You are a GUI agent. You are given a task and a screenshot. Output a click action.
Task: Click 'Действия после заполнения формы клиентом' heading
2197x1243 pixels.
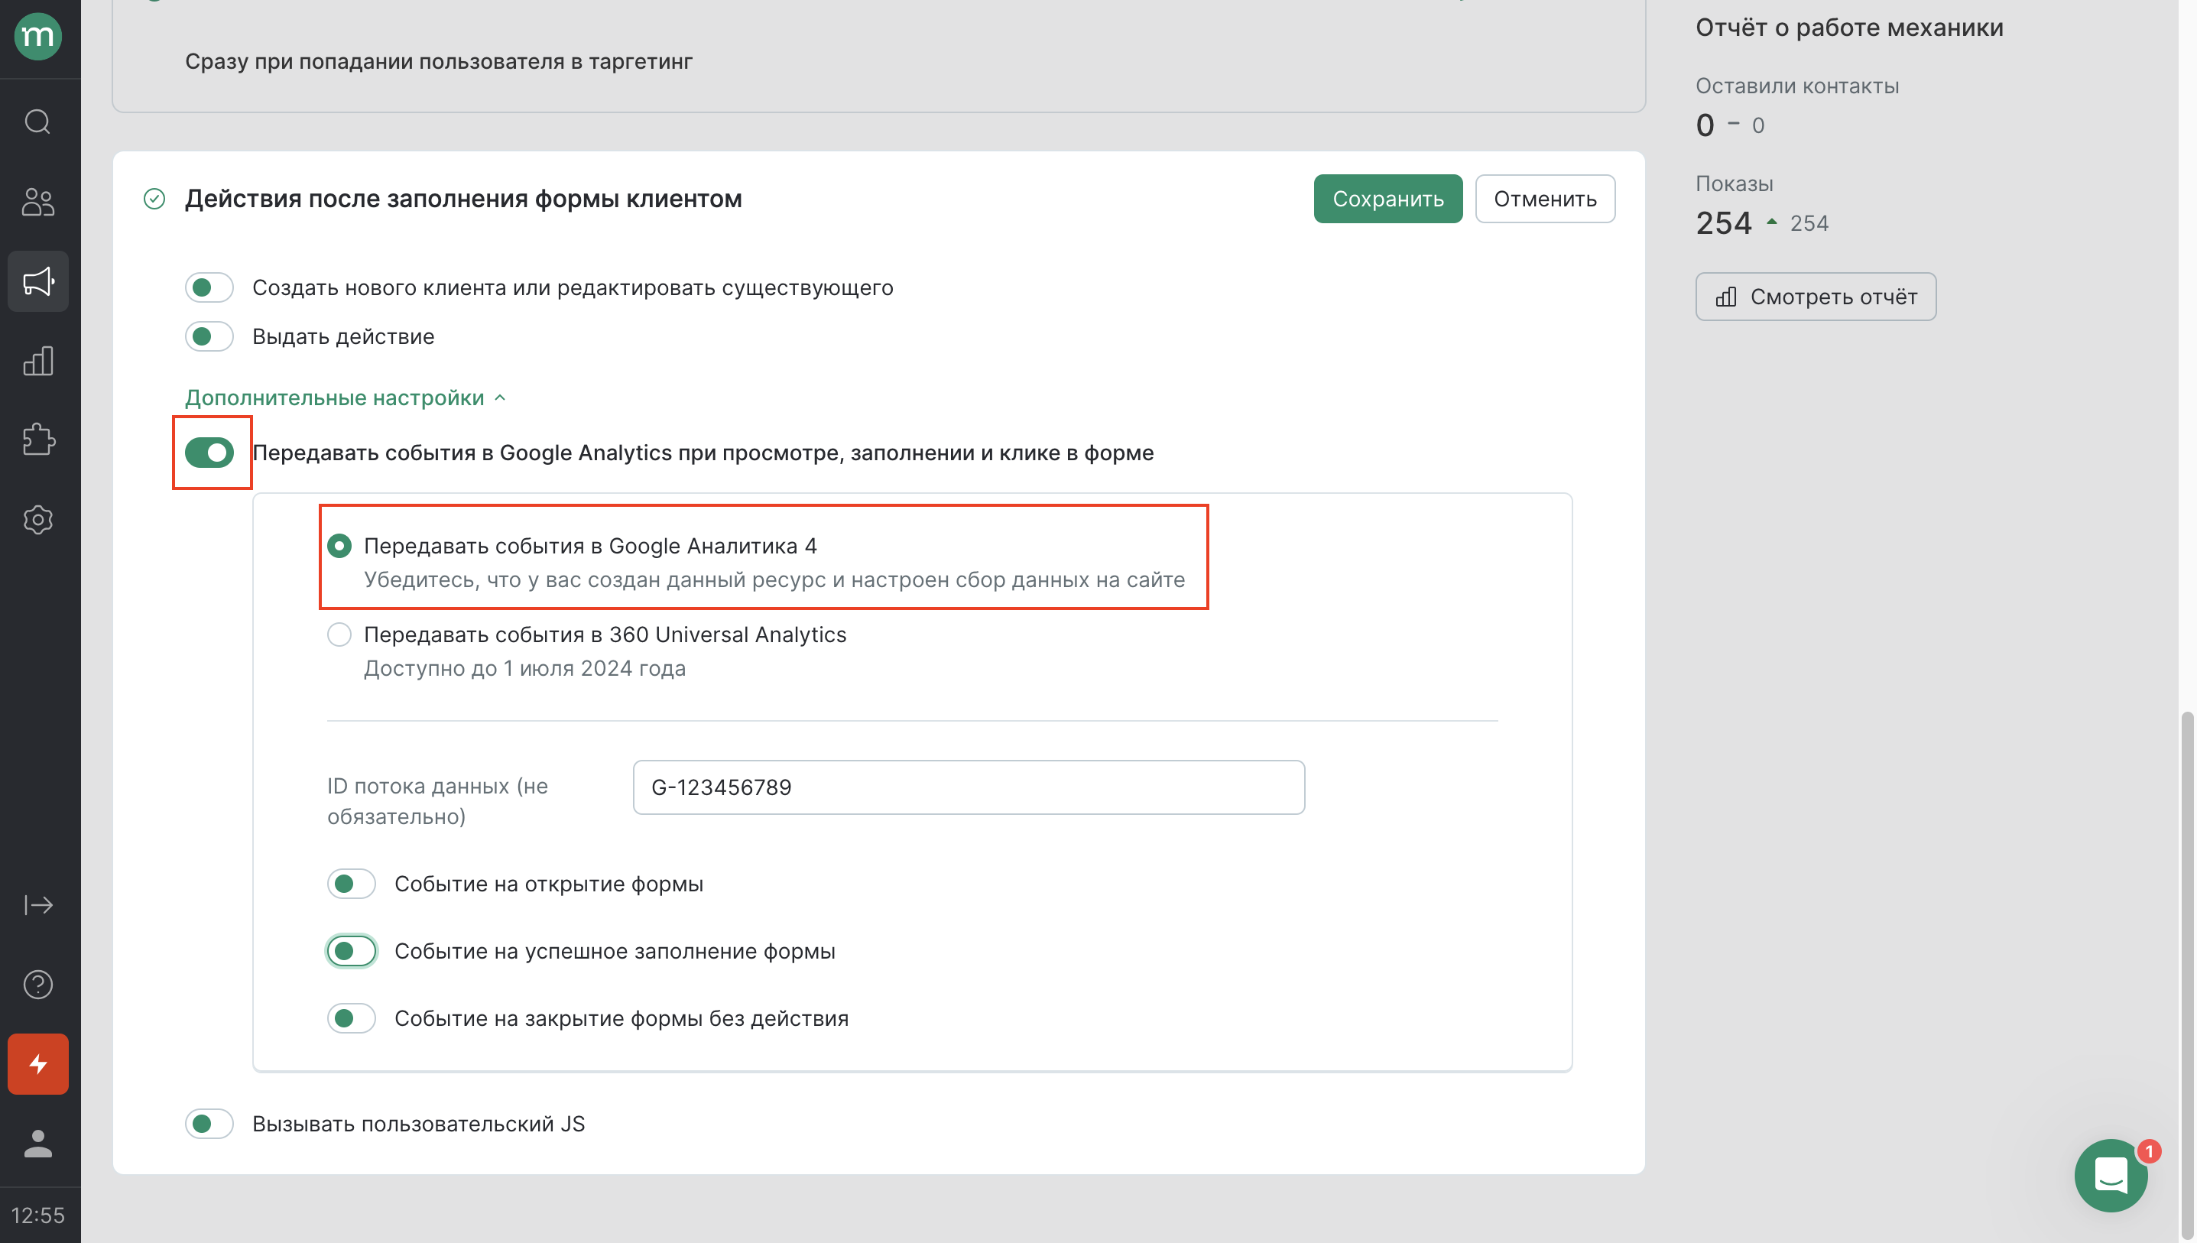[463, 199]
